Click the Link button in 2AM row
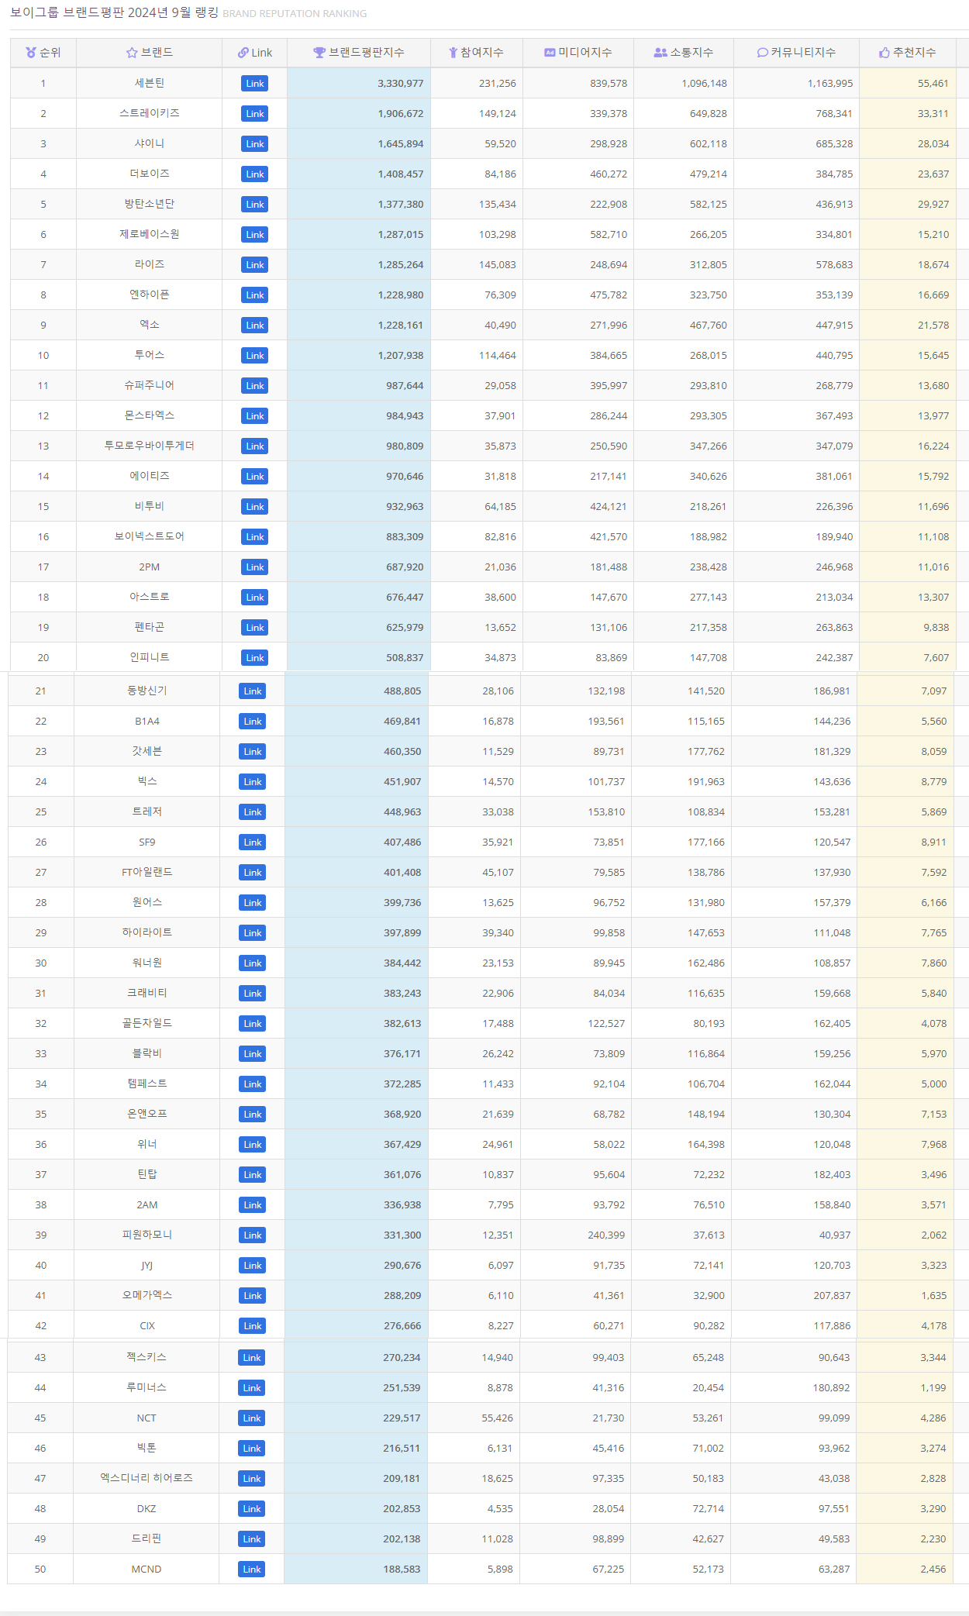Image resolution: width=969 pixels, height=1616 pixels. (253, 1205)
